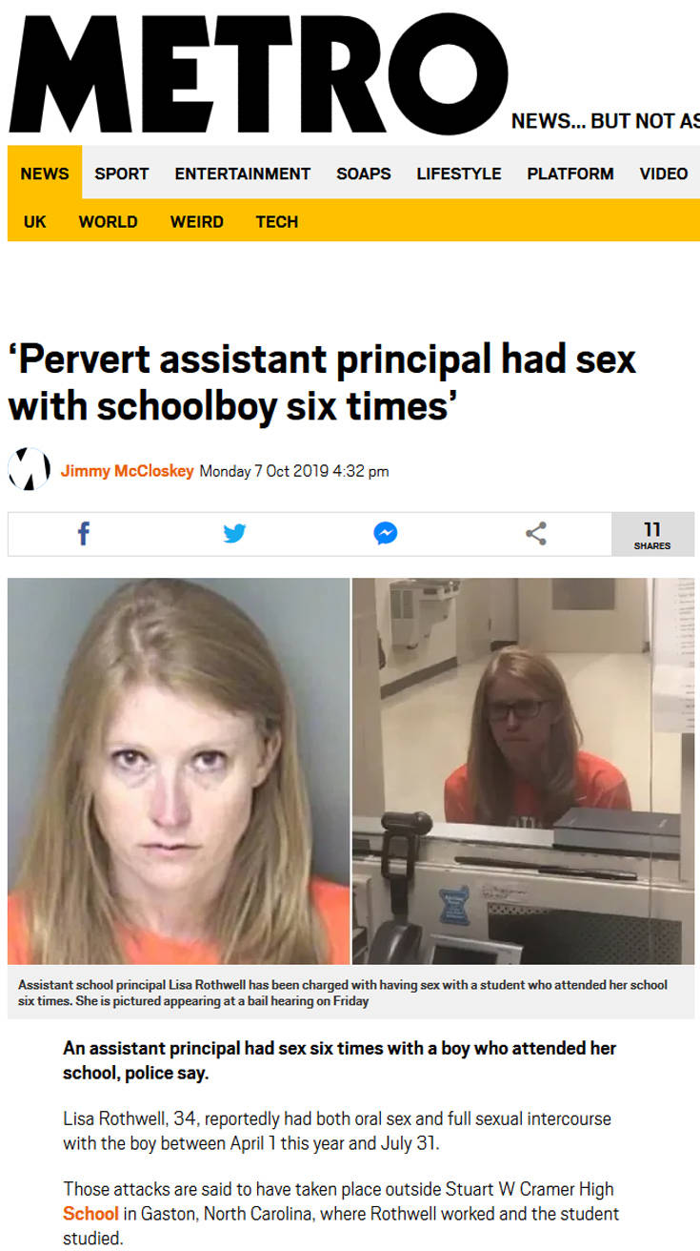Go to the Video section
Image resolution: width=700 pixels, height=1251 pixels.
coord(664,174)
